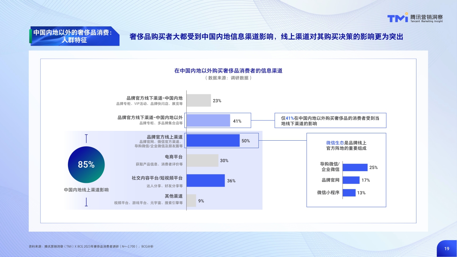
Task: Click the chart title 在中国内地以外购买奢侈品消费者的信息渠道
Action: [x=228, y=71]
